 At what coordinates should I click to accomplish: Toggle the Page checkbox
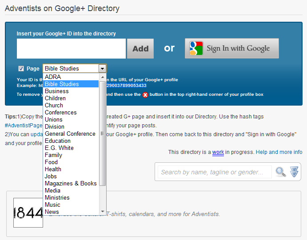(x=21, y=69)
